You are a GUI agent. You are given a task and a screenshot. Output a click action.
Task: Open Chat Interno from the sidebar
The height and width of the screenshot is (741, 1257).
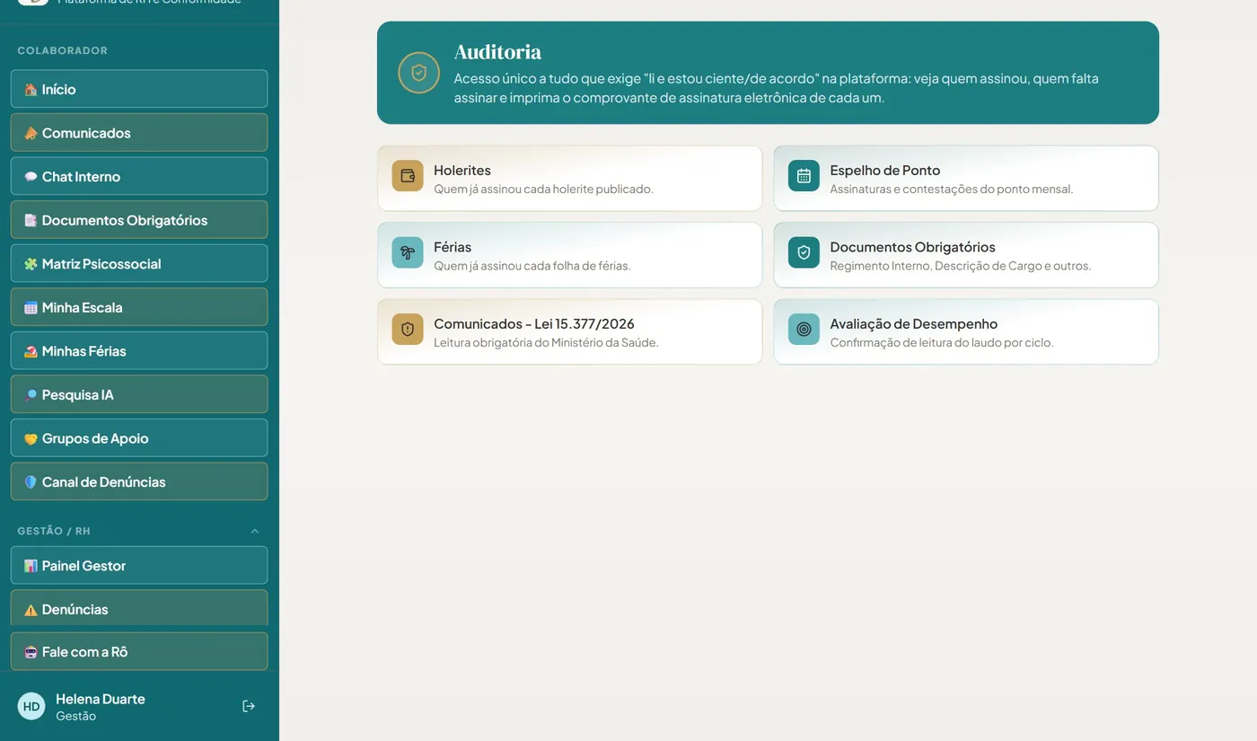pos(139,176)
